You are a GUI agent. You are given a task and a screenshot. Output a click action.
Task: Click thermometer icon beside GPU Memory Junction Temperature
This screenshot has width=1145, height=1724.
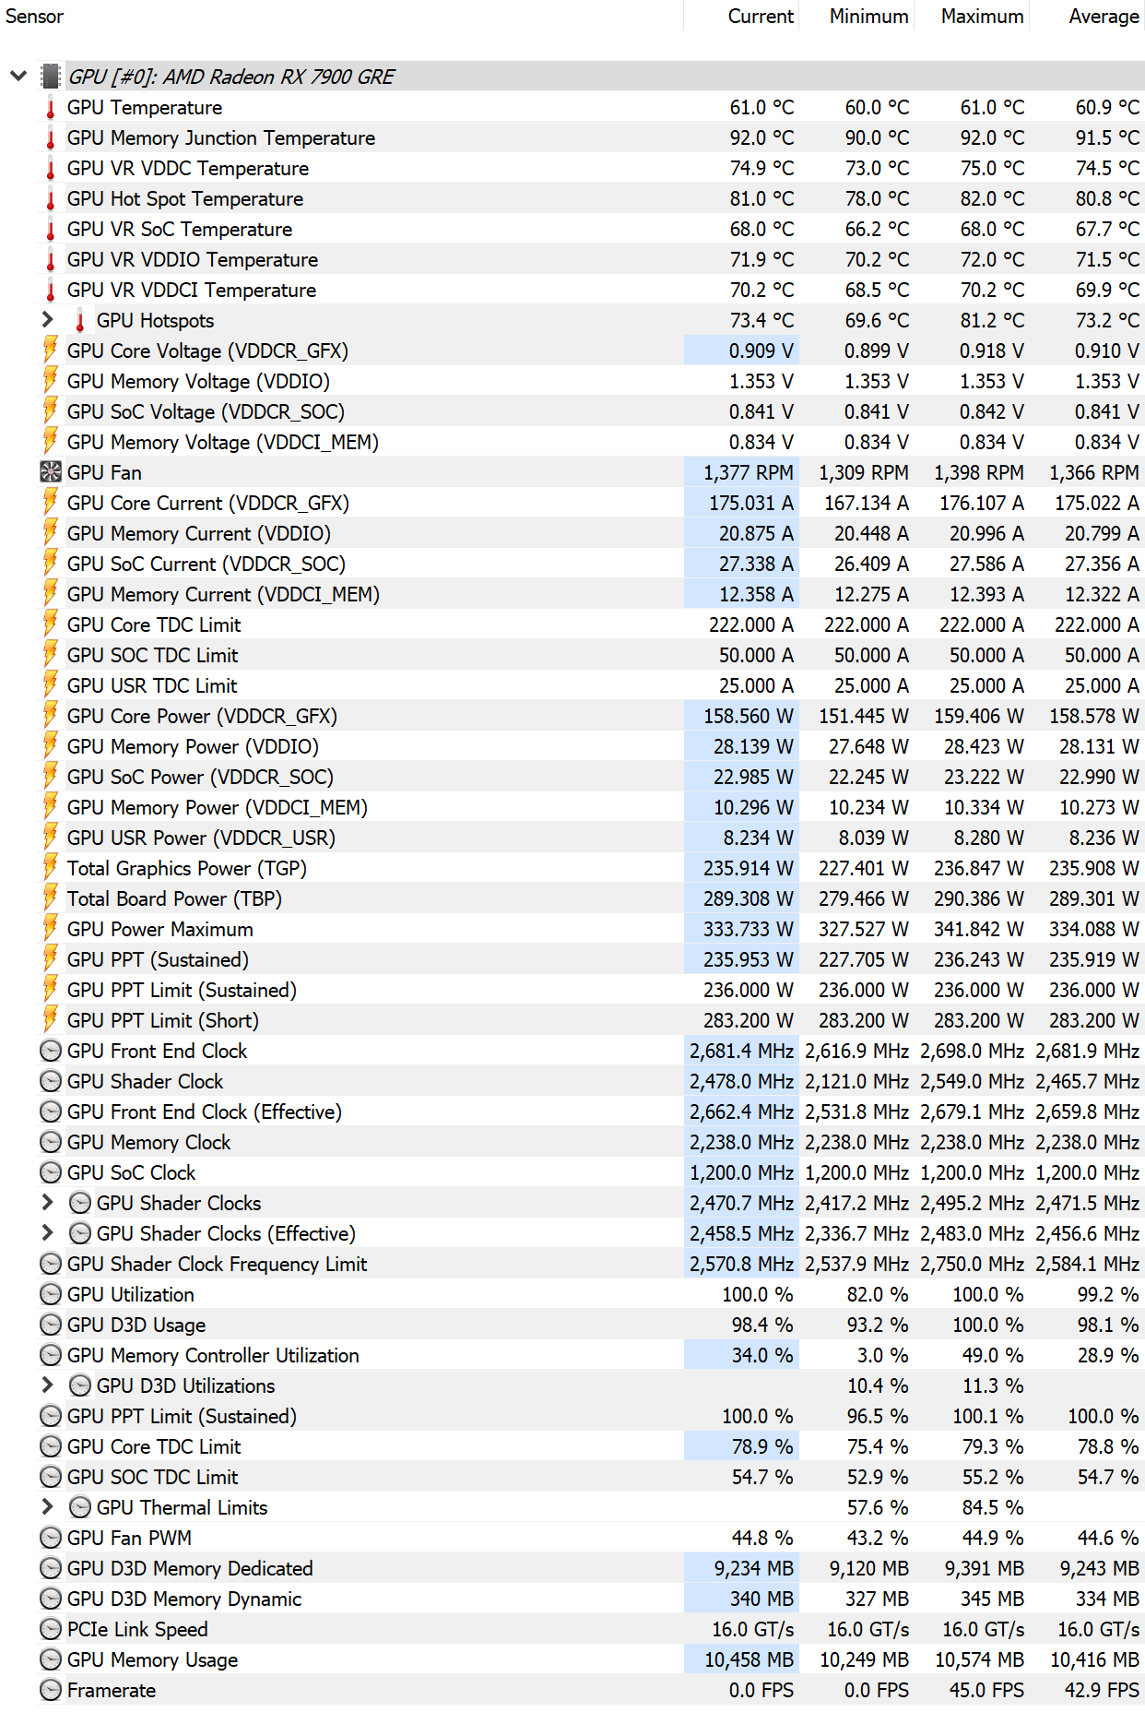pos(51,138)
